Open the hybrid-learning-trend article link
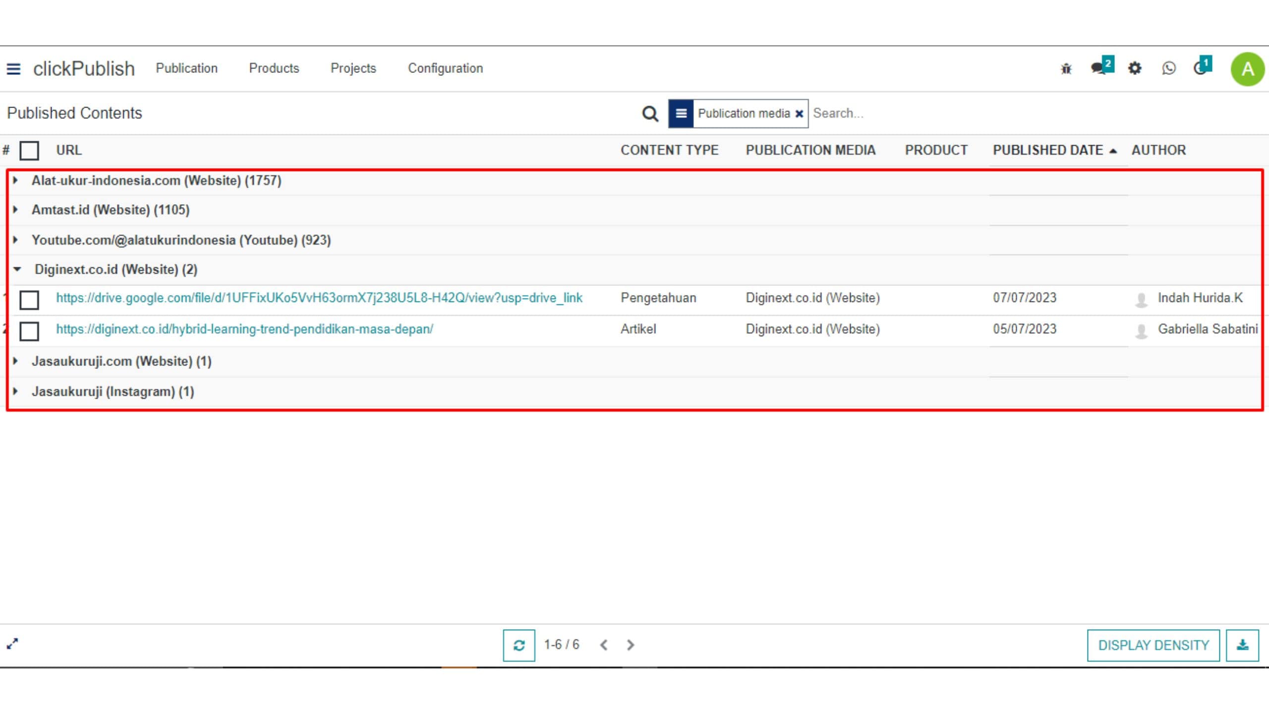Image resolution: width=1269 pixels, height=714 pixels. (244, 329)
